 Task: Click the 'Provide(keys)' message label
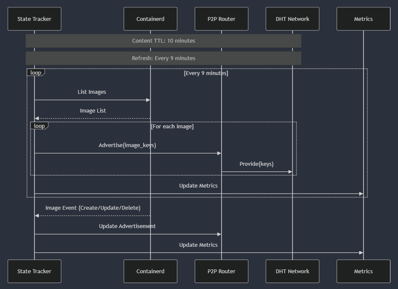pos(256,164)
